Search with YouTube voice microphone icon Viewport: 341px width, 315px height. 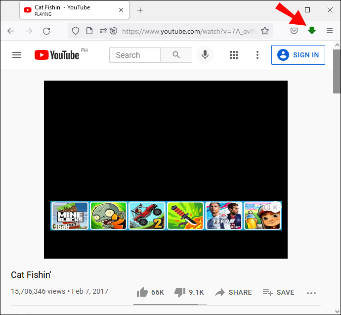click(x=205, y=55)
